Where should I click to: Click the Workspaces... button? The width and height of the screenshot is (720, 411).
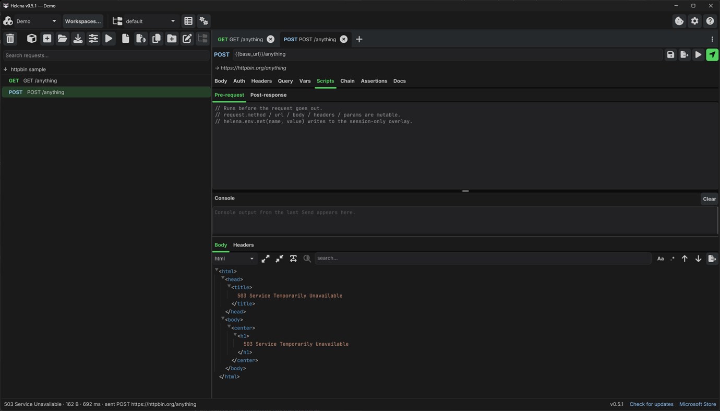83,21
